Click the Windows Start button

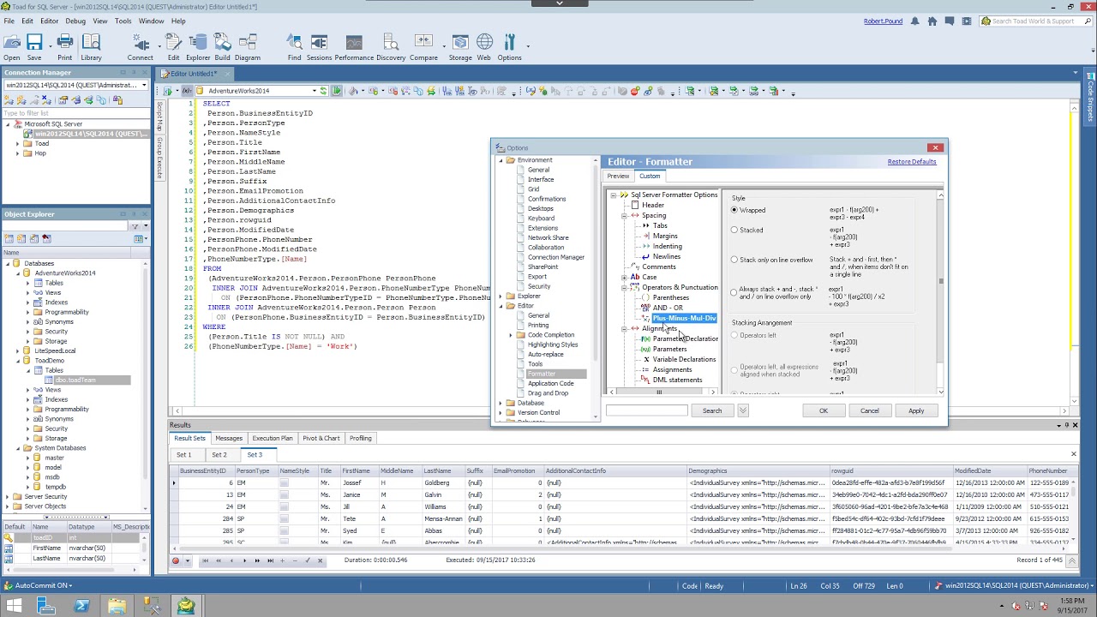tap(14, 607)
